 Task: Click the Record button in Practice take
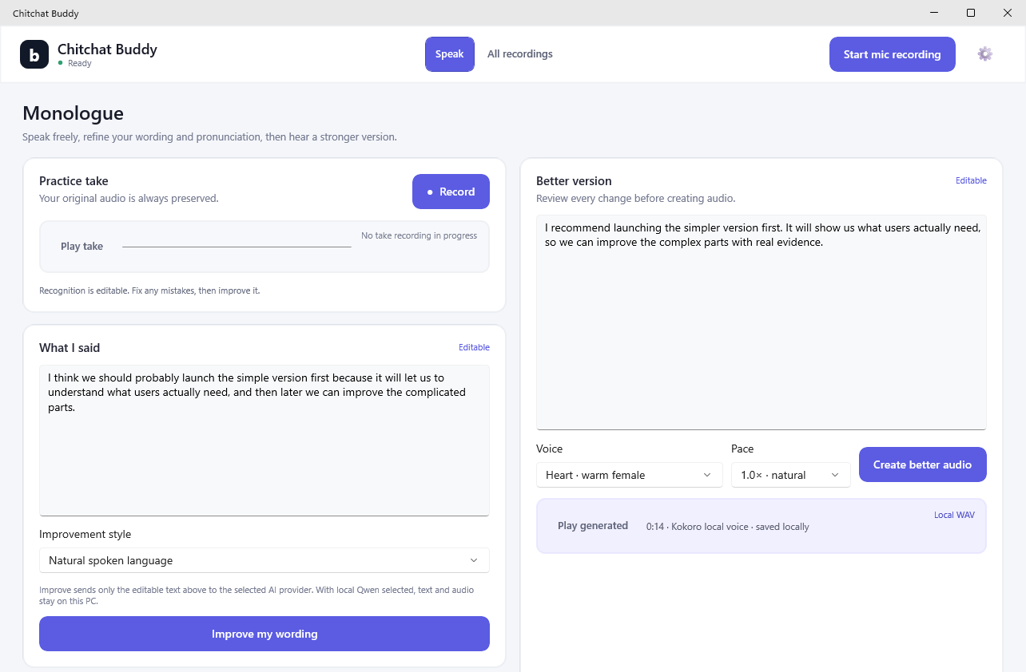(451, 192)
